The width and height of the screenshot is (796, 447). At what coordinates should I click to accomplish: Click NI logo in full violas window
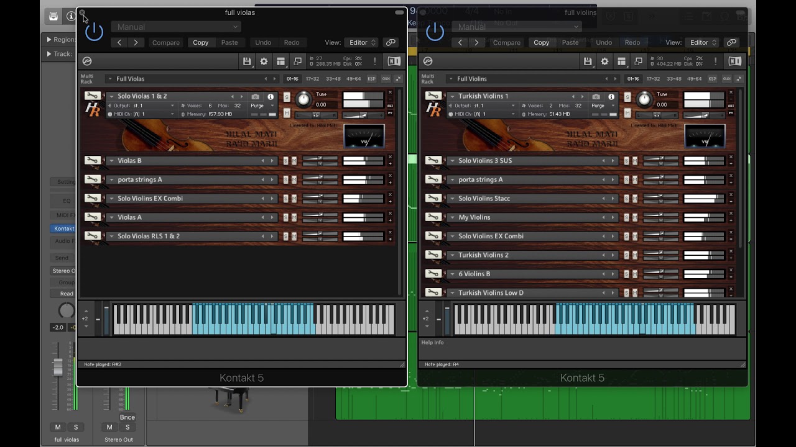coord(394,61)
